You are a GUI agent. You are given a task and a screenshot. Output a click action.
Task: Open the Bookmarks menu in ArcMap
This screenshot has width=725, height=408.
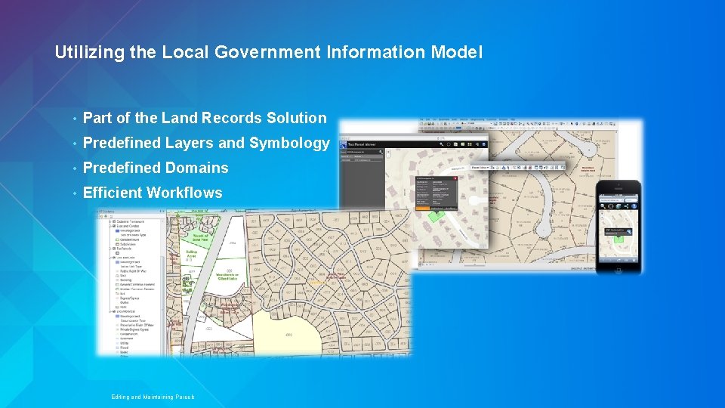(x=444, y=119)
